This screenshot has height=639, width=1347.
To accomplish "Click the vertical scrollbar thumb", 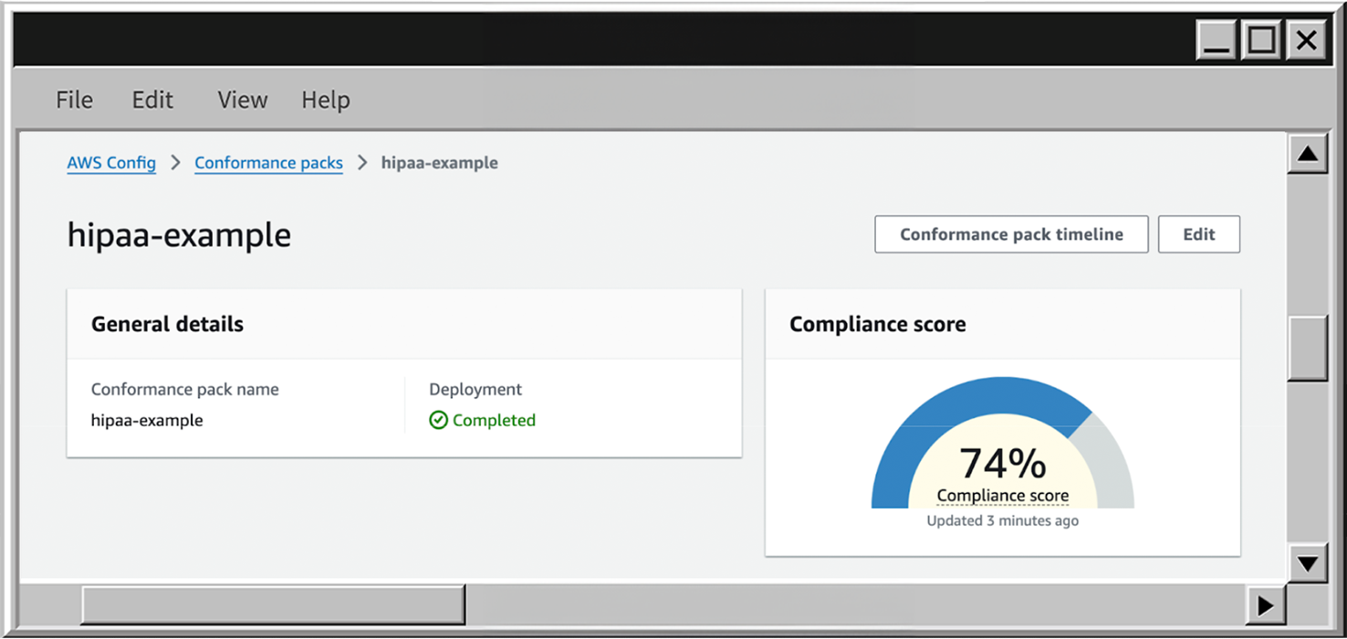I will [x=1308, y=348].
